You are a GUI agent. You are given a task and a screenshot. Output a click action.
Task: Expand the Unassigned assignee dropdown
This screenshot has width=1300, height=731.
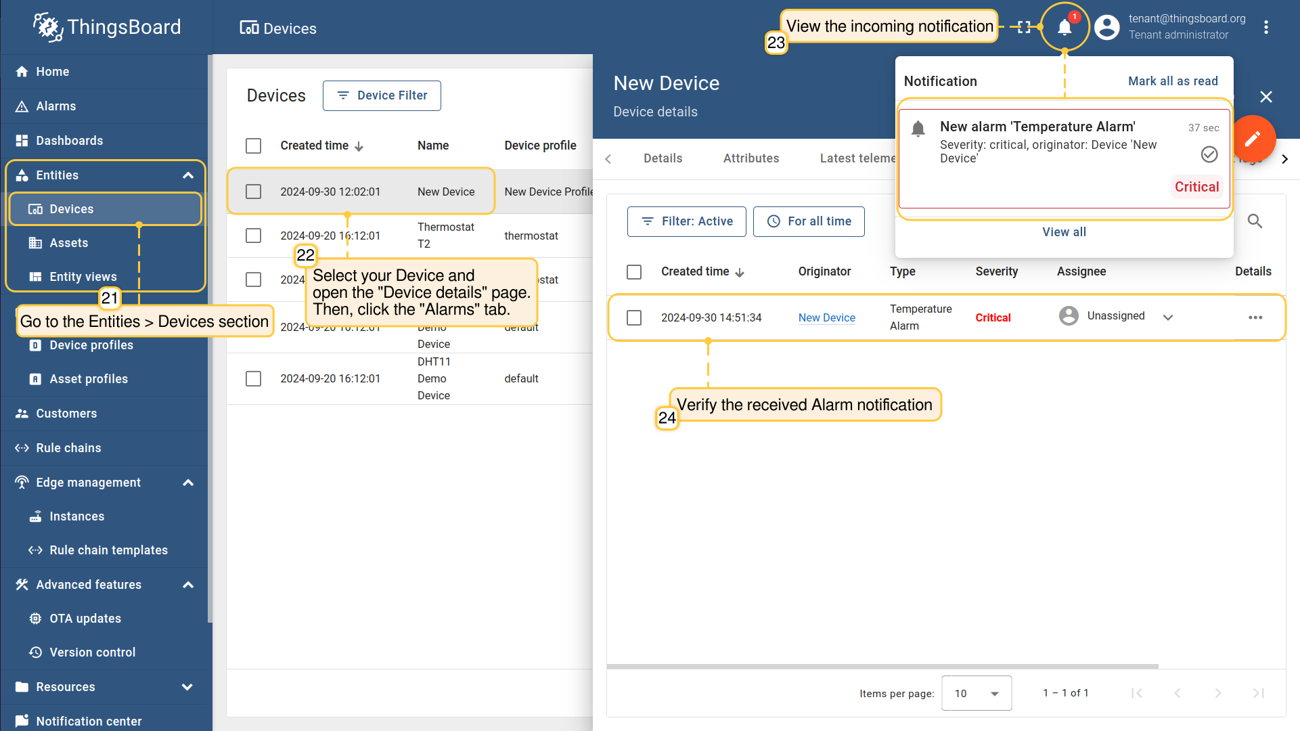point(1168,317)
